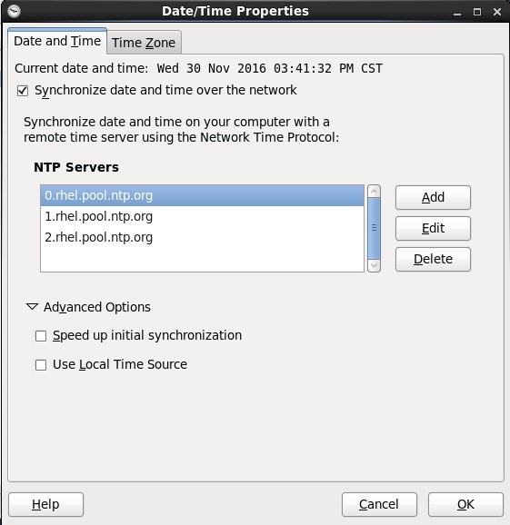Switch to the Time Zone tab
The height and width of the screenshot is (525, 510).
tap(144, 43)
